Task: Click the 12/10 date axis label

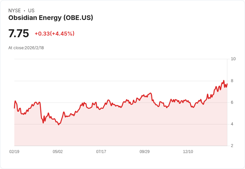Action: (188, 151)
